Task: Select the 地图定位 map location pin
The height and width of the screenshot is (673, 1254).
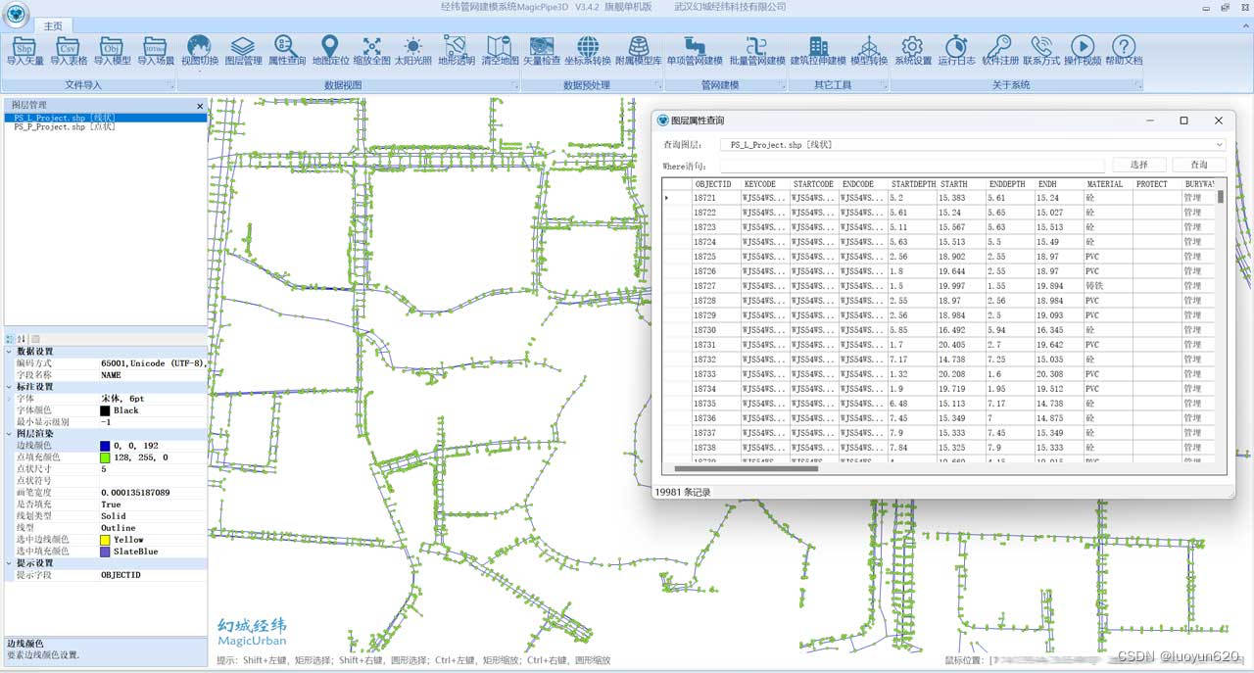Action: coord(329,51)
